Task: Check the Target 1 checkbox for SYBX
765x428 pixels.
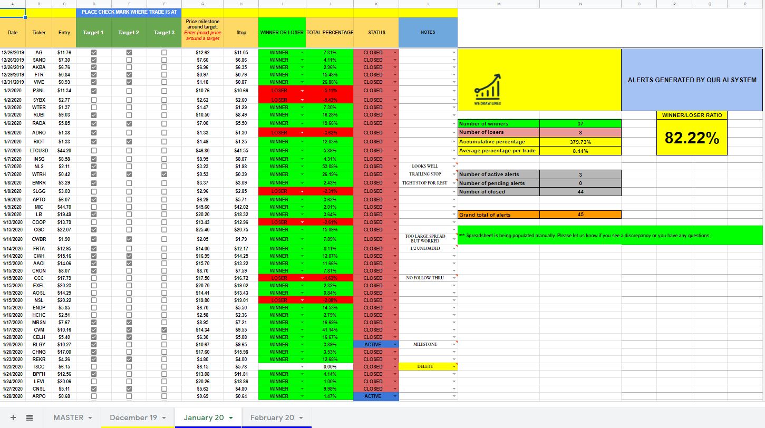Action: coord(94,100)
